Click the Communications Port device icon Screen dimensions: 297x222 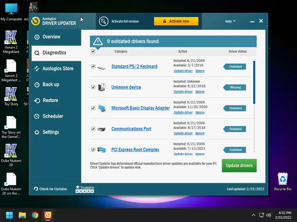point(102,129)
